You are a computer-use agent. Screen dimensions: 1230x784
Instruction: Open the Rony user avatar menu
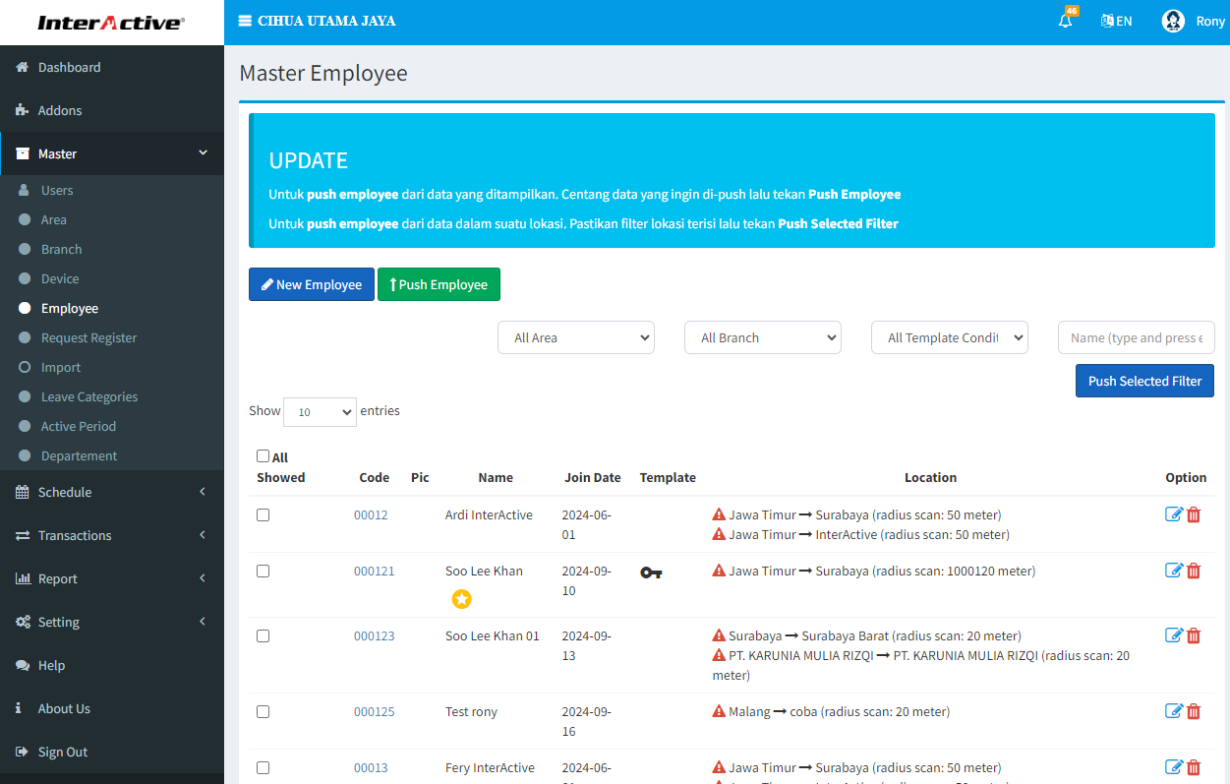tap(1173, 21)
